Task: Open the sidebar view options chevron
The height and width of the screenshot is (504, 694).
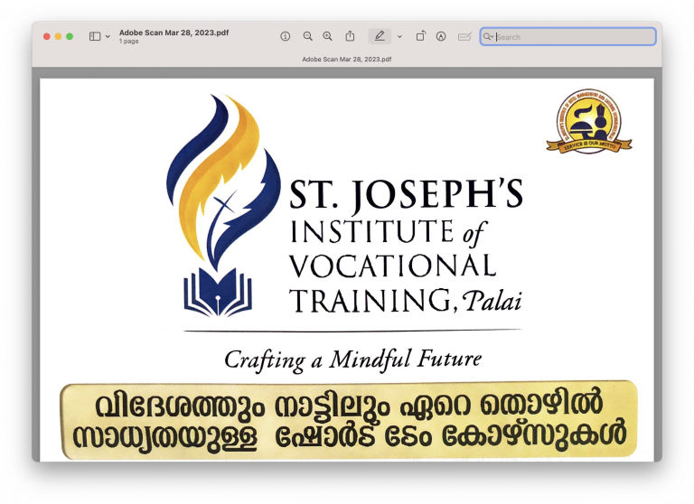Action: pos(108,36)
